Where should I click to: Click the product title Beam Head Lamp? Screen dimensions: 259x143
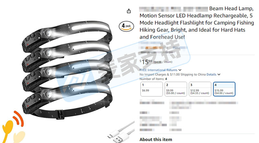pos(197,23)
